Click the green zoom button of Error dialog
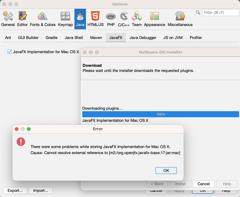This screenshot has width=240, height=197. coord(29,129)
